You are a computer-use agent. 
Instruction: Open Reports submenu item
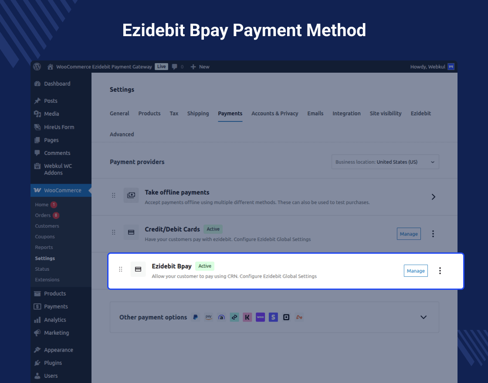pos(44,248)
